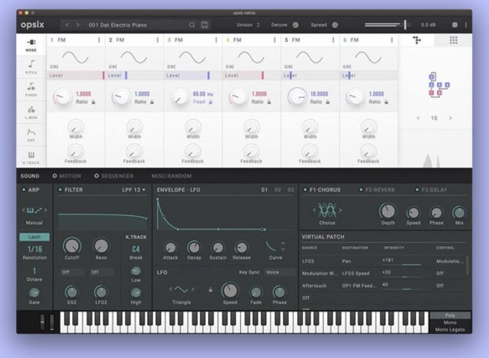Viewport: 489px width, 358px height.
Task: Open the K.TRACK page in sidebar
Action: tap(31, 158)
